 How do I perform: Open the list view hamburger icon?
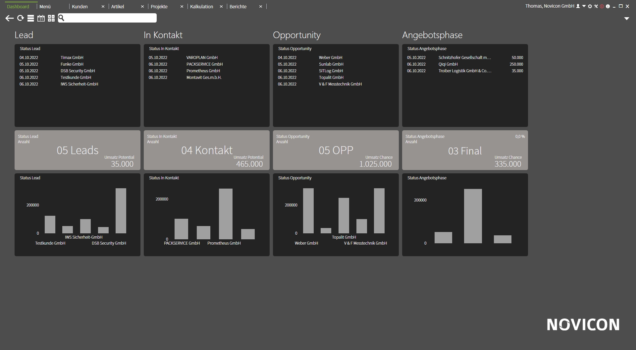coord(30,18)
